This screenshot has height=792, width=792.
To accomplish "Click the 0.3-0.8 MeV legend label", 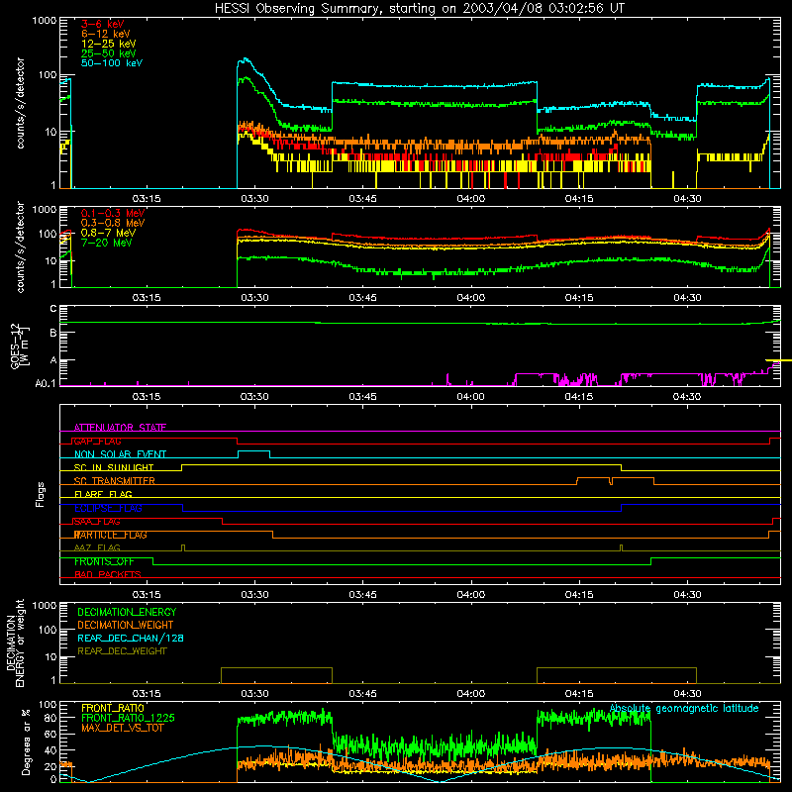I will click(113, 223).
